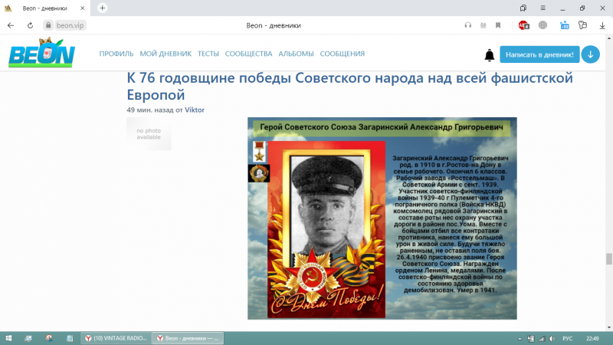Reload the page with the refresh icon
Screen dimensions: 613x345
(29, 25)
